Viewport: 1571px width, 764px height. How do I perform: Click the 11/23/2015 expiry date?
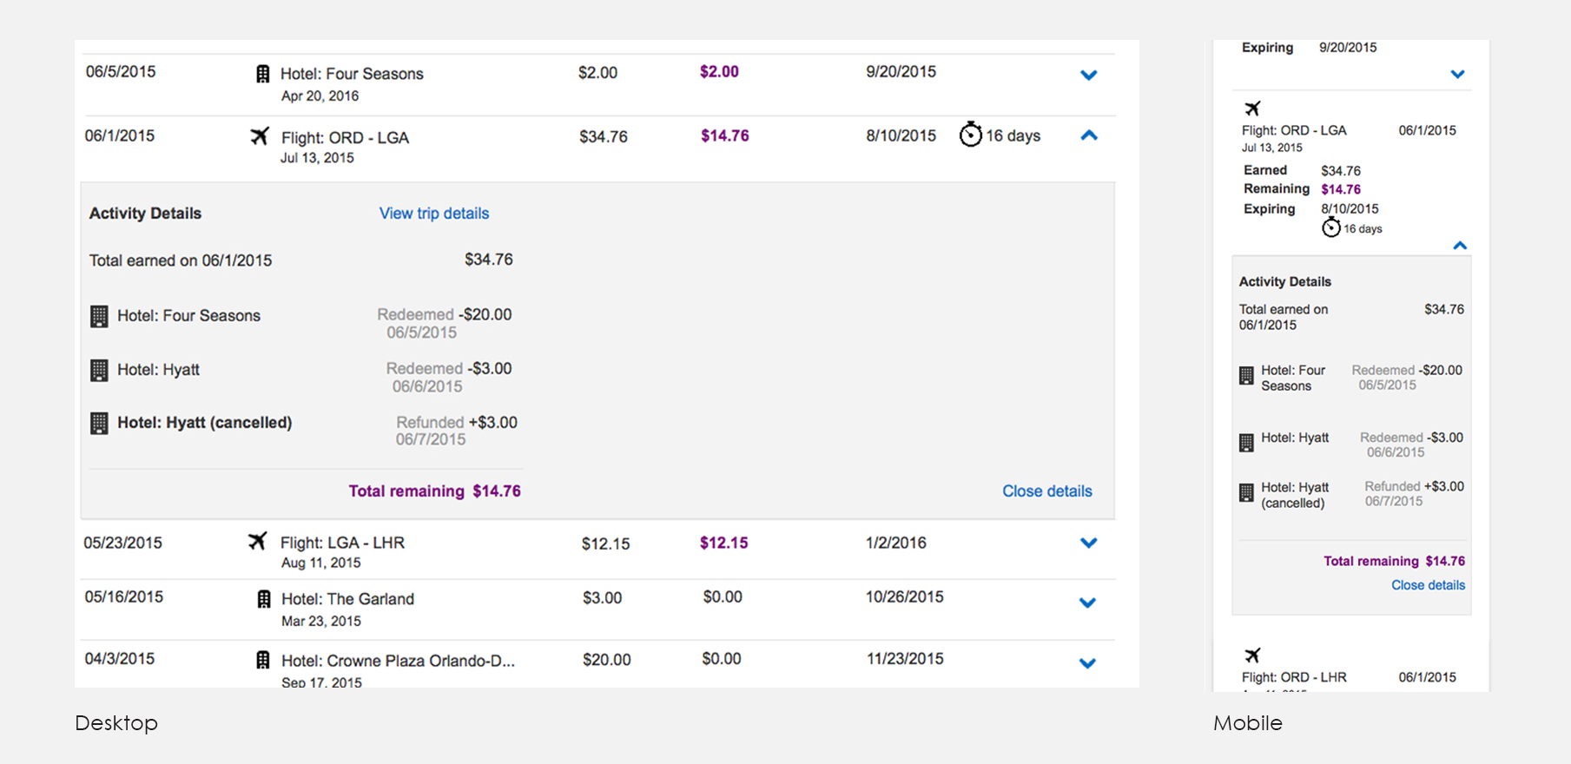(x=904, y=659)
